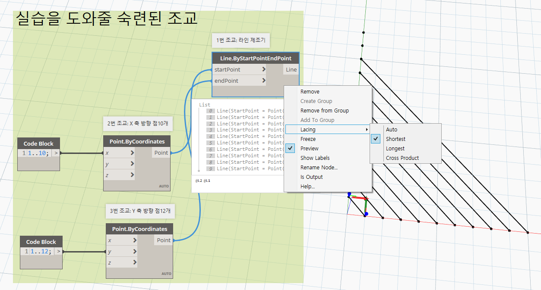Enable Show Labels from the context menu
The width and height of the screenshot is (541, 290).
328,158
